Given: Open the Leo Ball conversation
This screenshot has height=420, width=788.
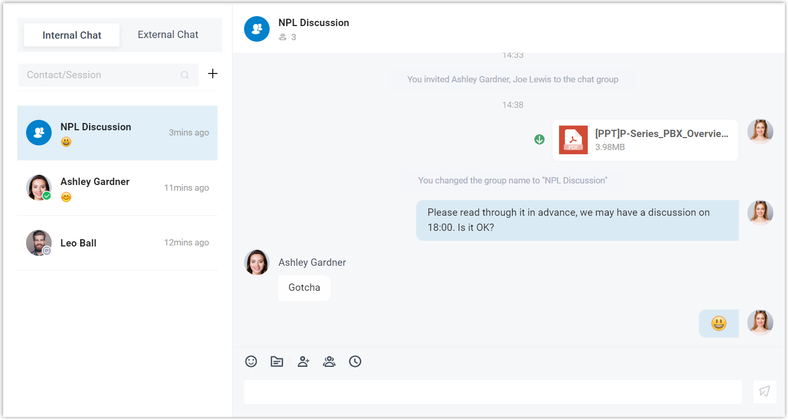Looking at the screenshot, I should point(117,243).
